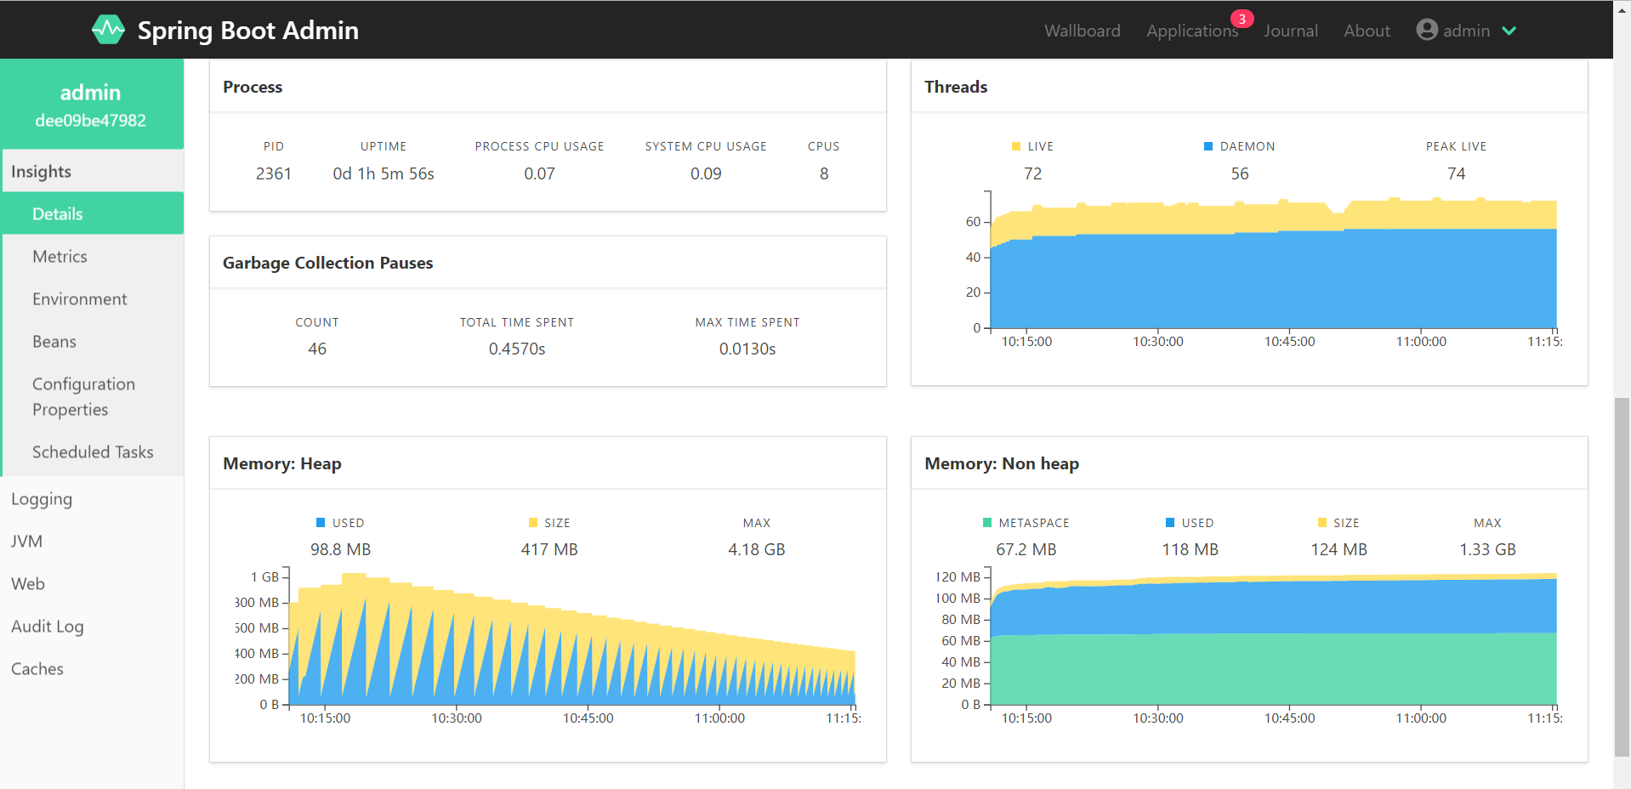The width and height of the screenshot is (1631, 789).
Task: Open the Journal page
Action: (1291, 31)
